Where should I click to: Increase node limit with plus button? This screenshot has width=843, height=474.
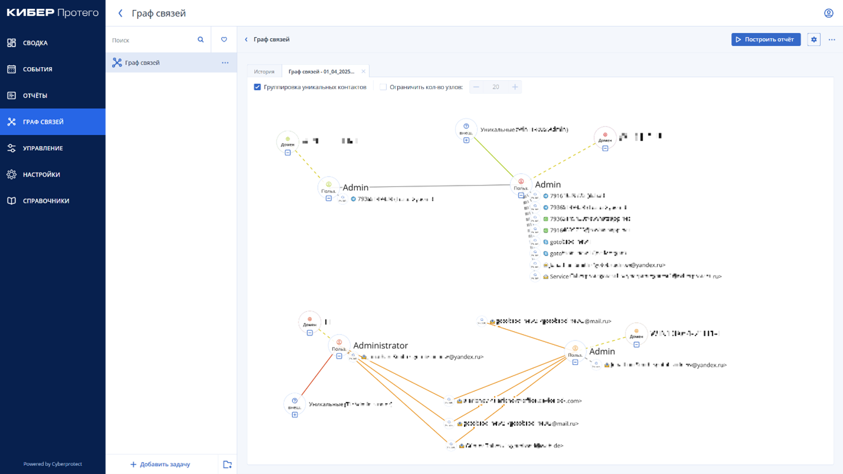pos(515,87)
